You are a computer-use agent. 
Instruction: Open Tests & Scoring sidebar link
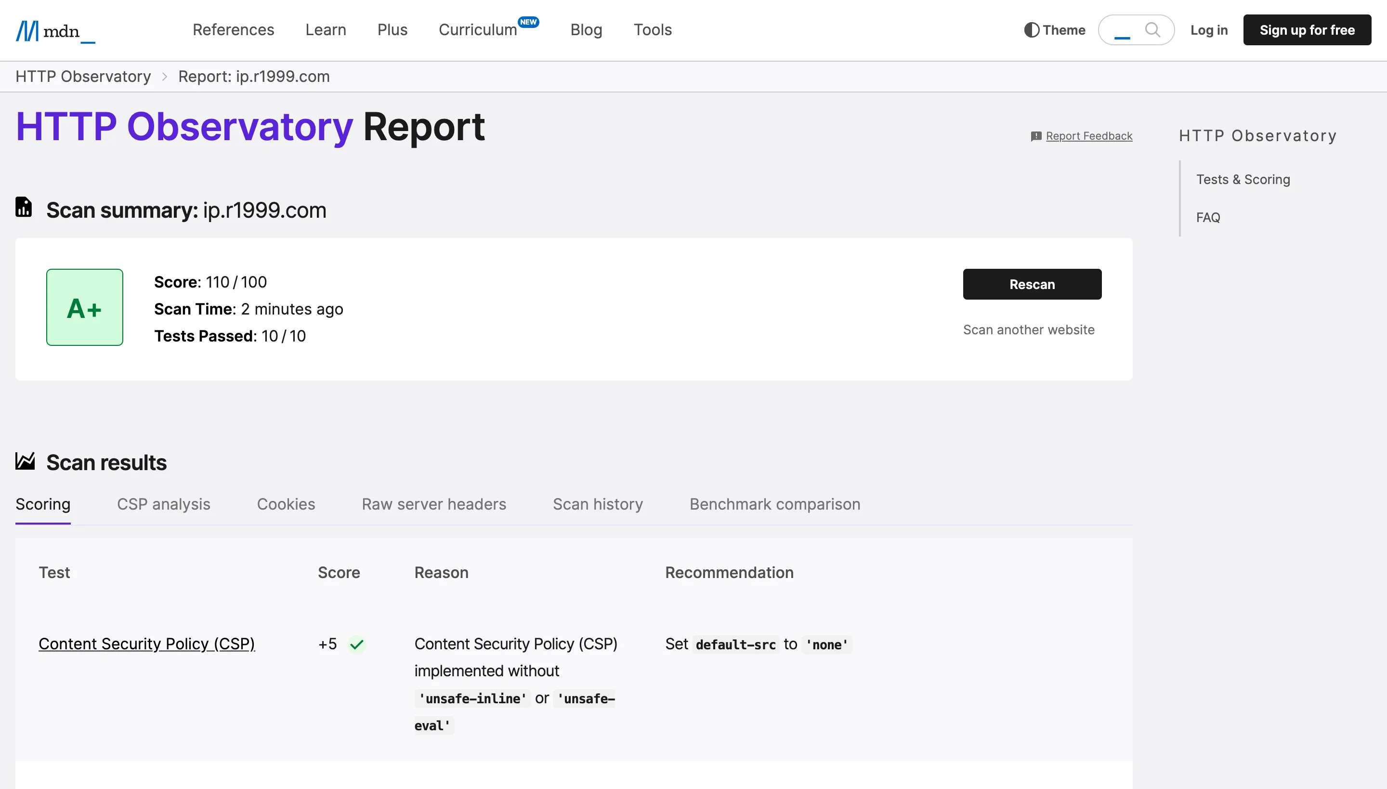[x=1243, y=179]
